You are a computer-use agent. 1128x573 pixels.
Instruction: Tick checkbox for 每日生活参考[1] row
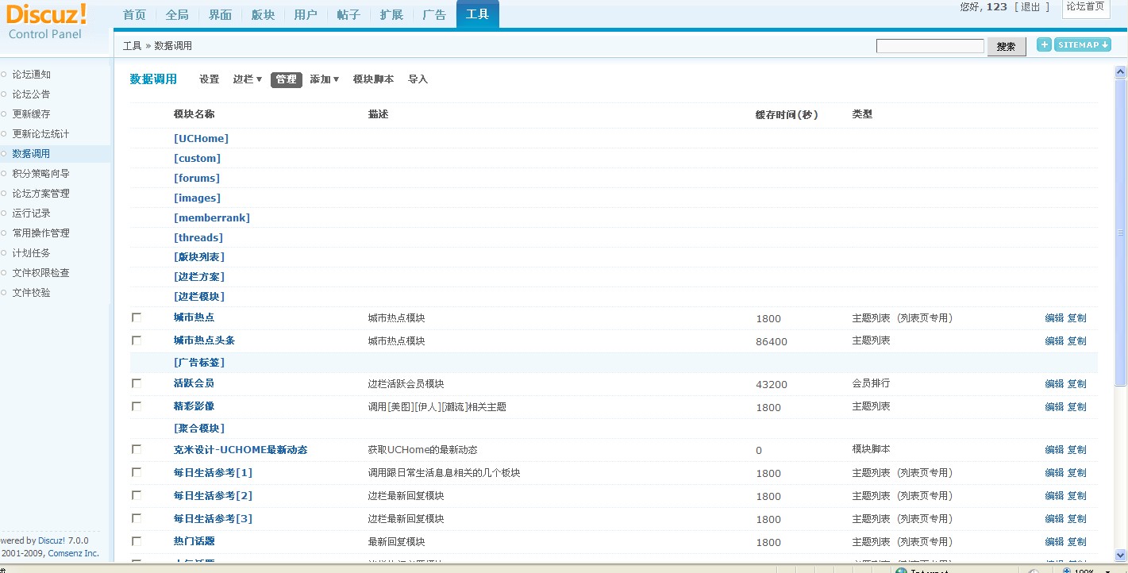[137, 472]
